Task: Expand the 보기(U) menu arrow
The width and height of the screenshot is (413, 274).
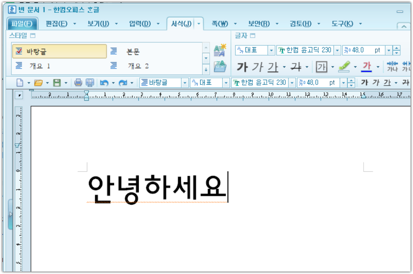Action: 117,24
